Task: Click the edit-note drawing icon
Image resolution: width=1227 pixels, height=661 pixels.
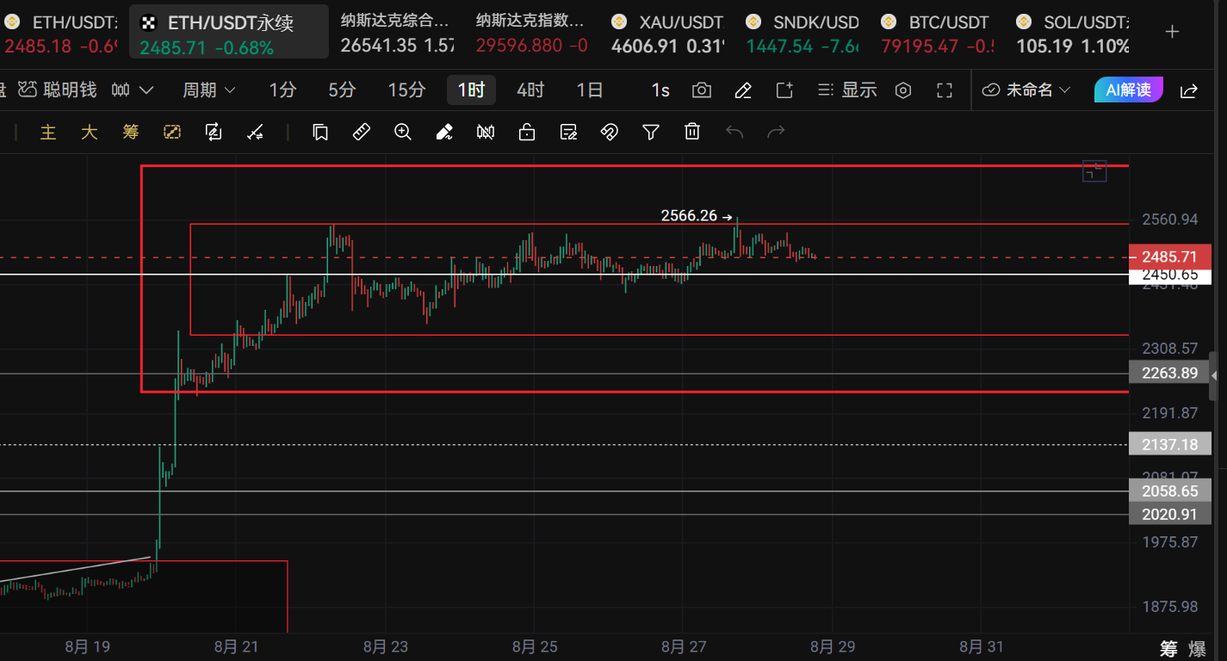Action: click(x=568, y=132)
